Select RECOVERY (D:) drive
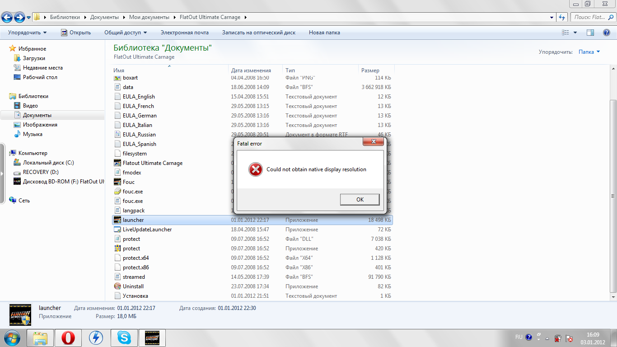Viewport: 617px width, 347px height. [41, 172]
